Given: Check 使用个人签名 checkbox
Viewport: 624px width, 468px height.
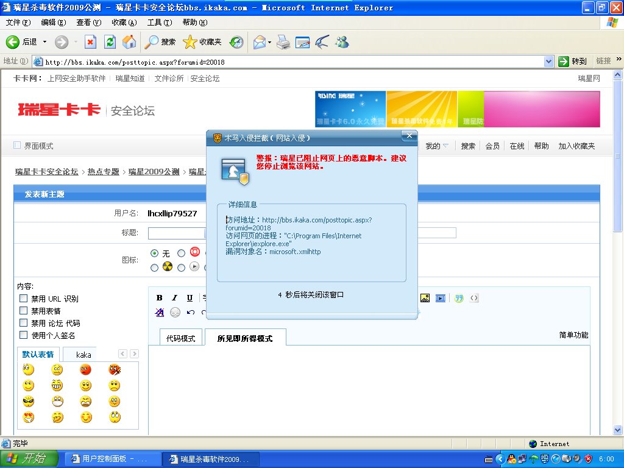Looking at the screenshot, I should tap(24, 335).
